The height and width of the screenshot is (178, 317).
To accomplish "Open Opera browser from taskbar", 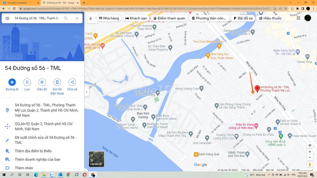I will [x=85, y=175].
